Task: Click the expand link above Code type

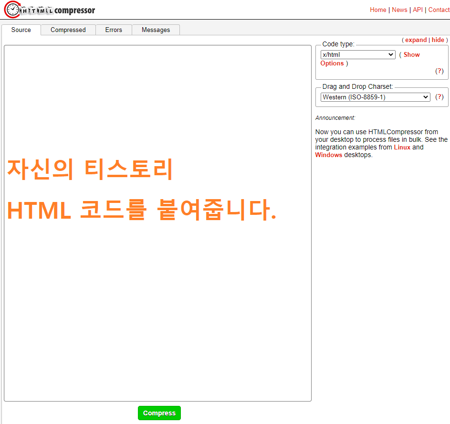Action: coord(416,40)
